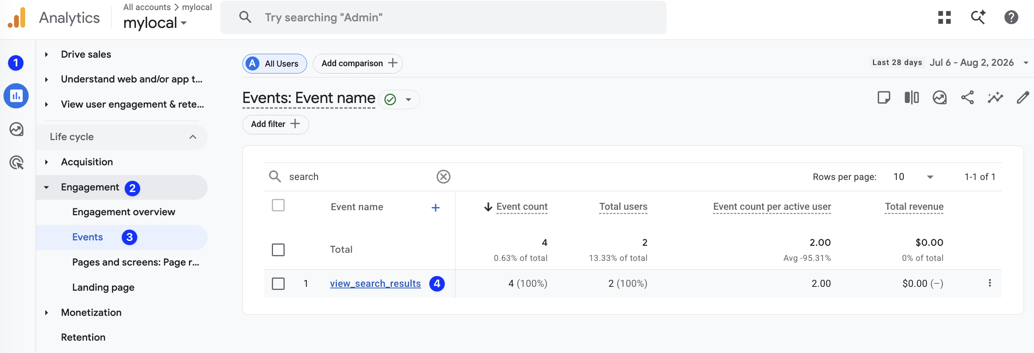The height and width of the screenshot is (353, 1034).
Task: Click the Event name column header
Action: pos(357,207)
